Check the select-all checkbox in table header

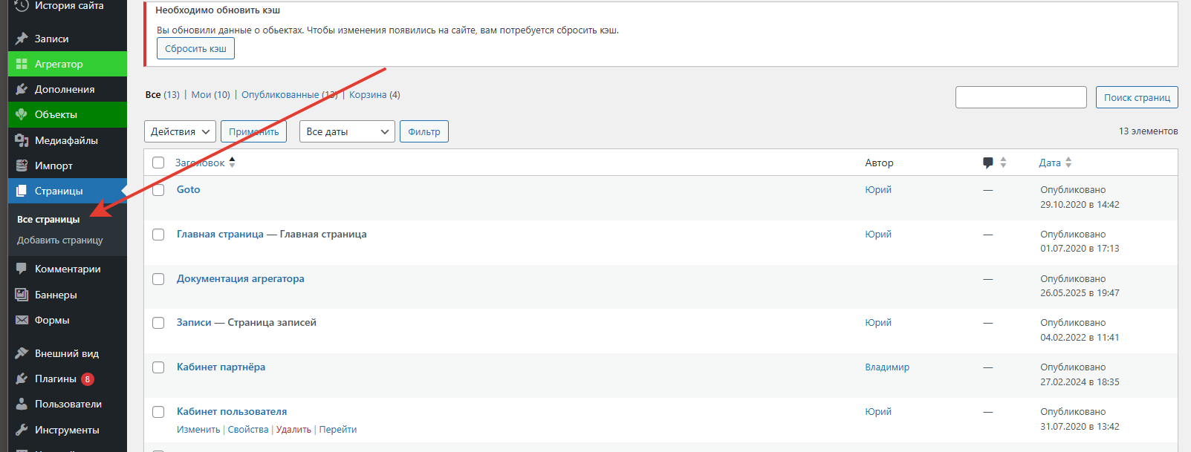tap(158, 163)
